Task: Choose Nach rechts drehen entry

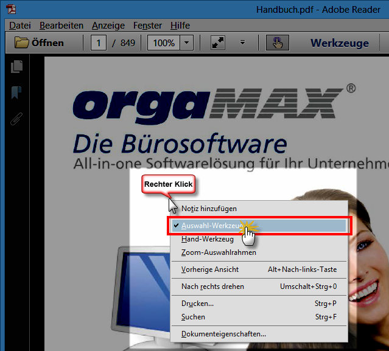Action: point(259,287)
